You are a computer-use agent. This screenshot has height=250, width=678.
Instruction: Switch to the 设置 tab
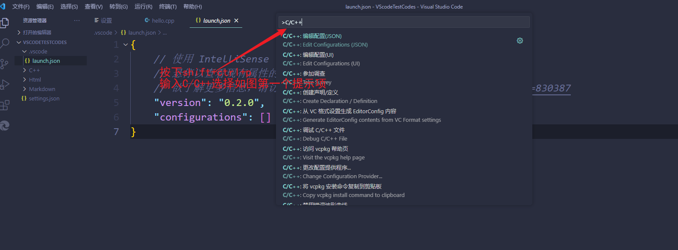point(103,21)
